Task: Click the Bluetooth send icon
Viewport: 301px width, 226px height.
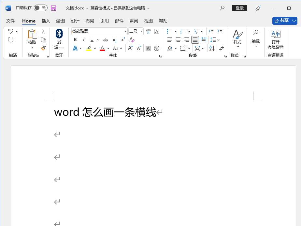Action: click(x=59, y=34)
